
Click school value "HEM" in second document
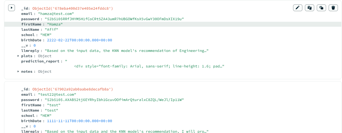click(x=46, y=116)
